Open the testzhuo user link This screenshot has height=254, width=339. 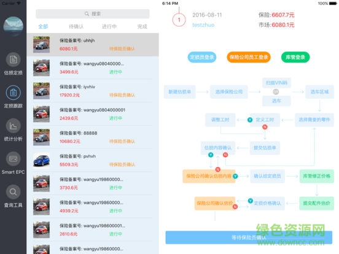(203, 25)
